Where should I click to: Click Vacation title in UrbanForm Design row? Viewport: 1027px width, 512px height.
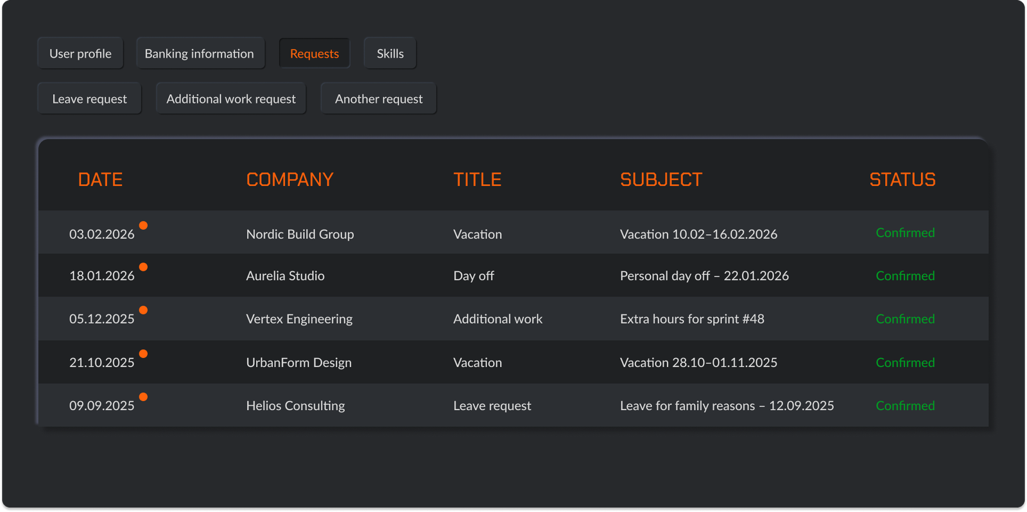click(x=478, y=363)
